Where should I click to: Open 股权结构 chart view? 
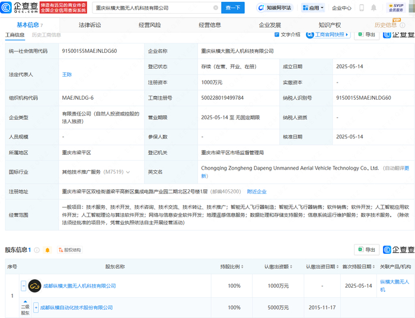pos(69,250)
